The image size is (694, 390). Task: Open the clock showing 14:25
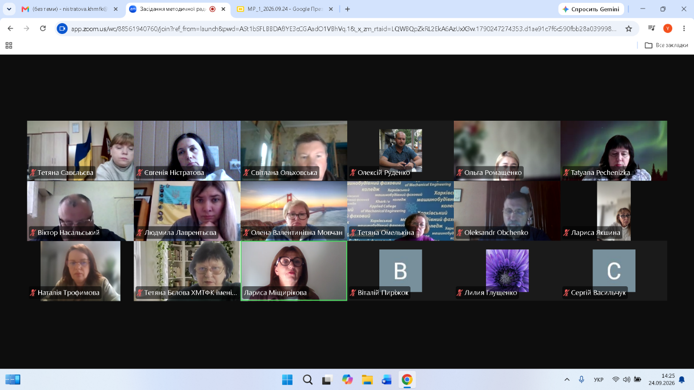(x=661, y=380)
